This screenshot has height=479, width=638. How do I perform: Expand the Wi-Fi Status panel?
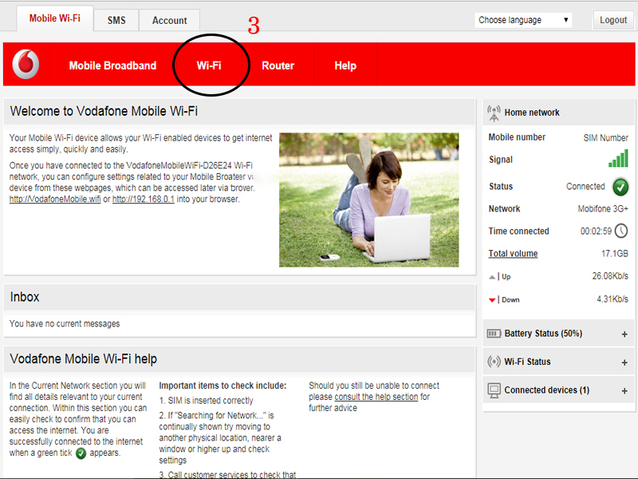click(624, 362)
